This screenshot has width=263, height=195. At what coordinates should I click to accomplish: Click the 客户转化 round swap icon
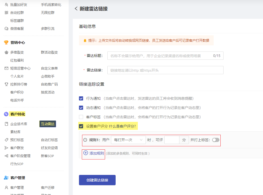pos(6,114)
